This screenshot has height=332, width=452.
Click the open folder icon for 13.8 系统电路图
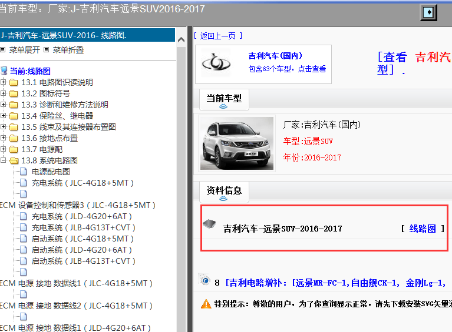14,160
